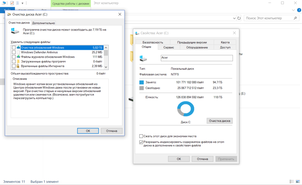Open the 'Сервис' tab
This screenshot has width=302, height=185.
pos(169,48)
